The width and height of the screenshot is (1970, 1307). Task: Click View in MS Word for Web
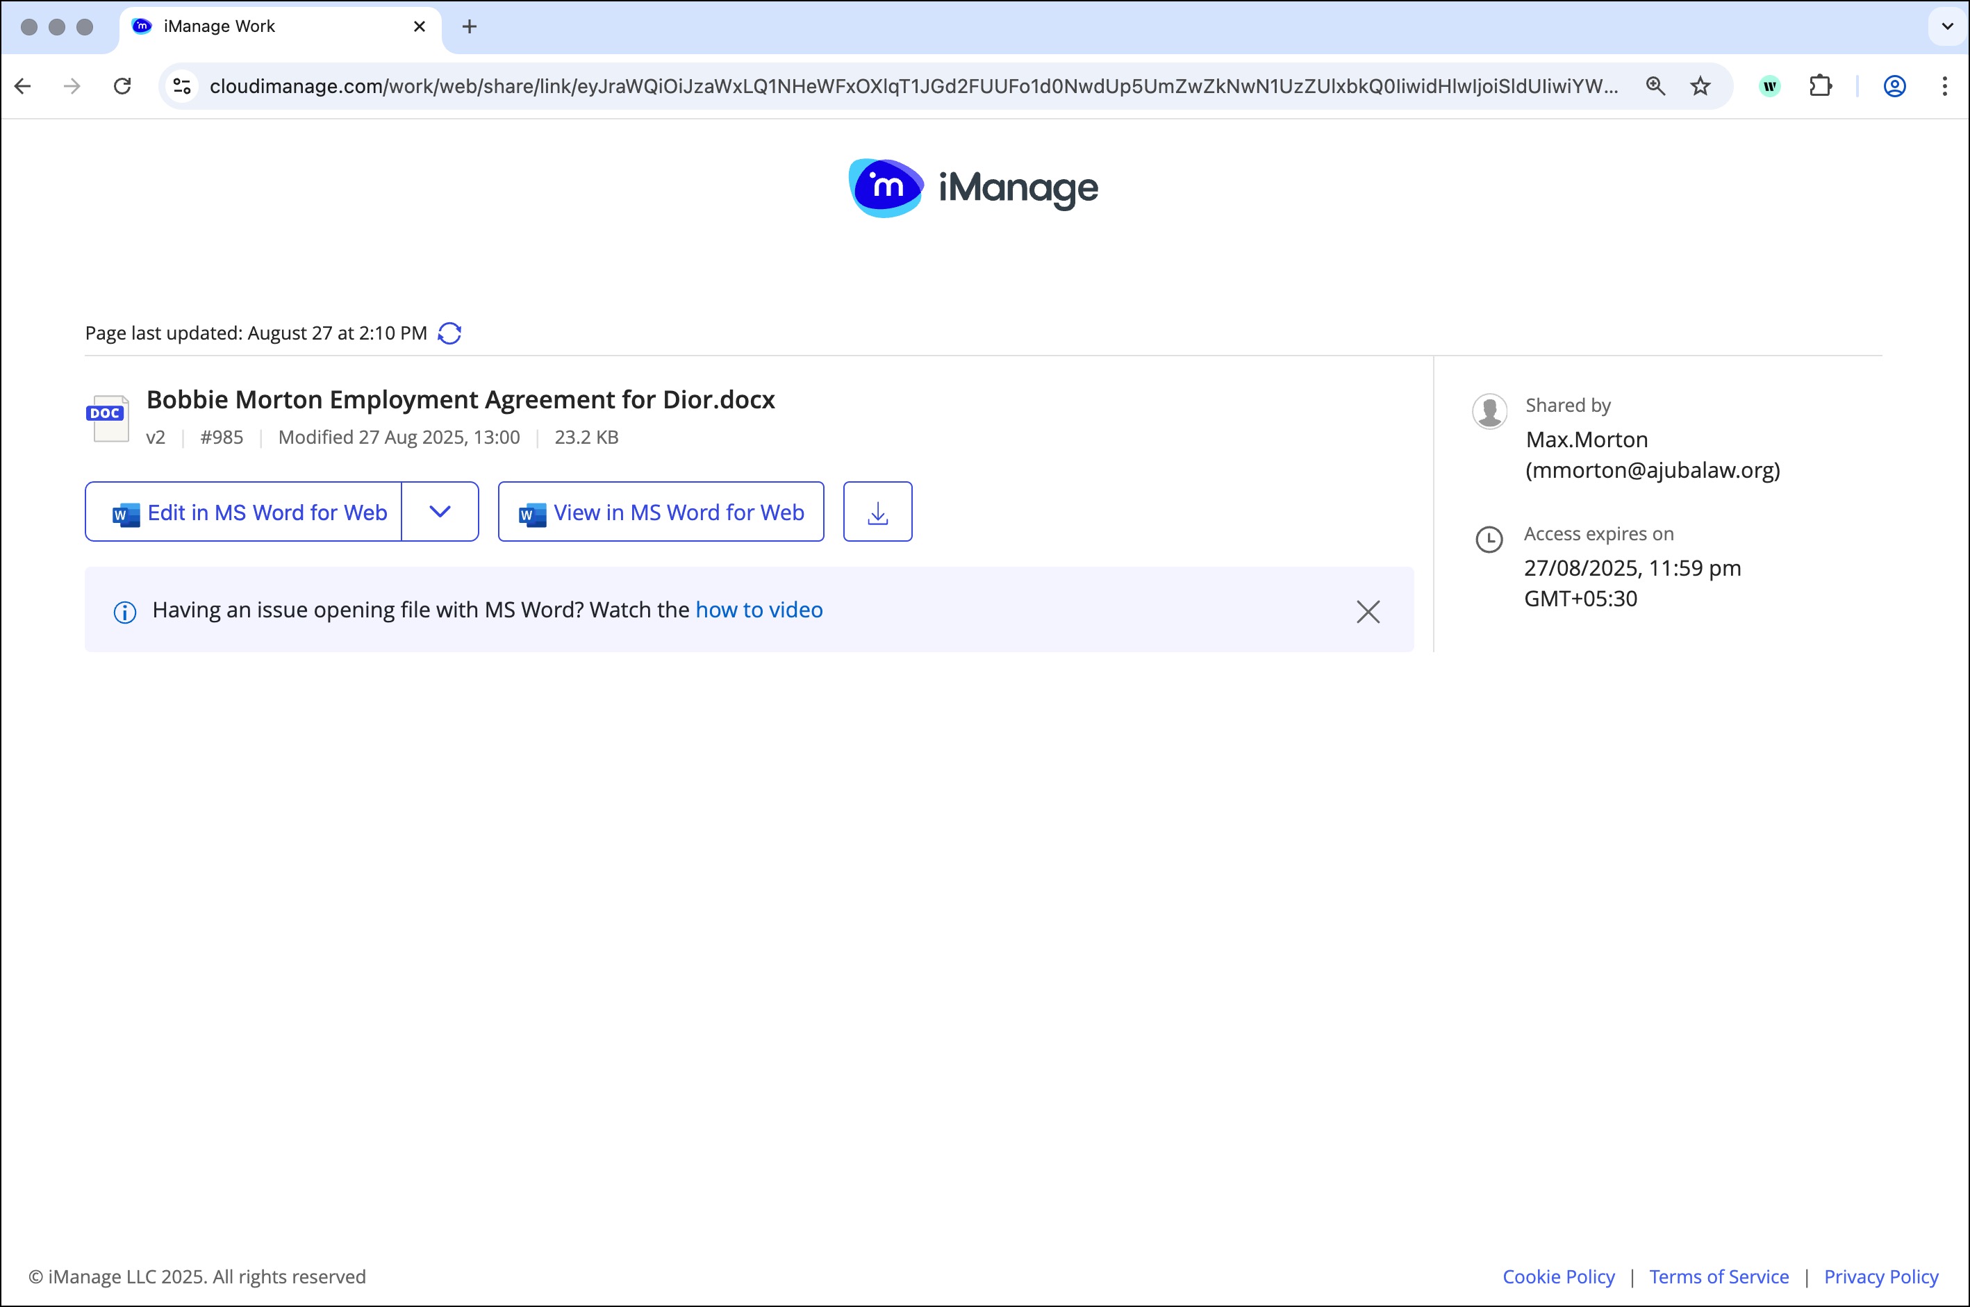[661, 512]
